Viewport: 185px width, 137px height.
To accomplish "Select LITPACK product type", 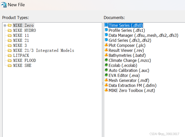I will 21,55.
